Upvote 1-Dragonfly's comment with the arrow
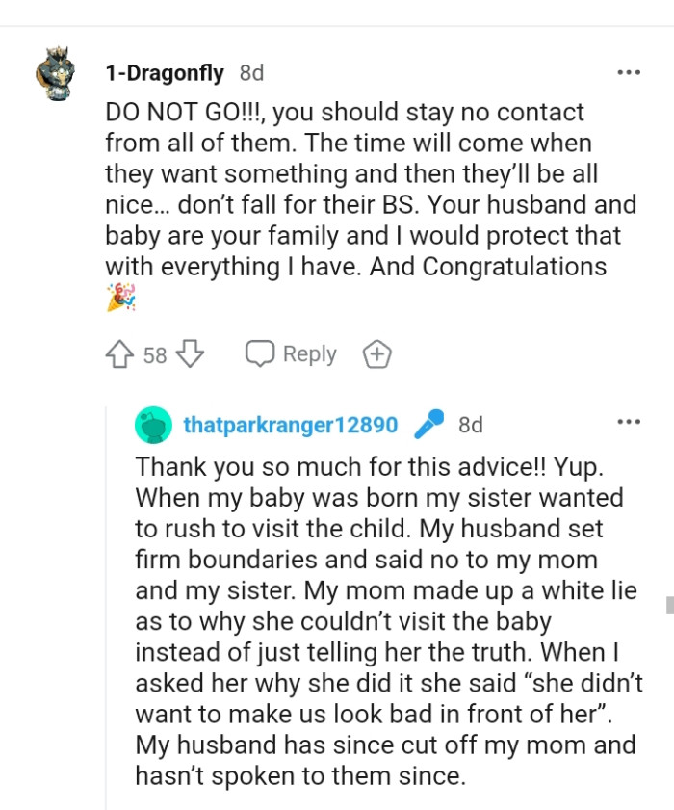The image size is (674, 810). pos(119,353)
